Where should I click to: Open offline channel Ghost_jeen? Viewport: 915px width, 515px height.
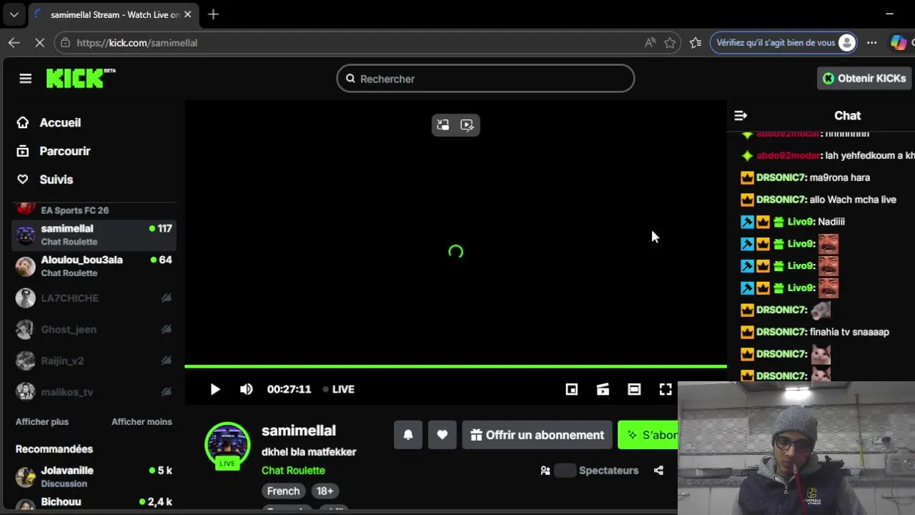(x=94, y=329)
